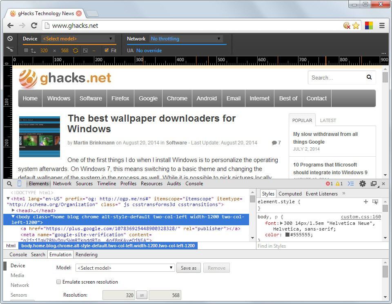Open Event Listeners tab
Image resolution: width=392 pixels, height=304 pixels.
coord(321,194)
